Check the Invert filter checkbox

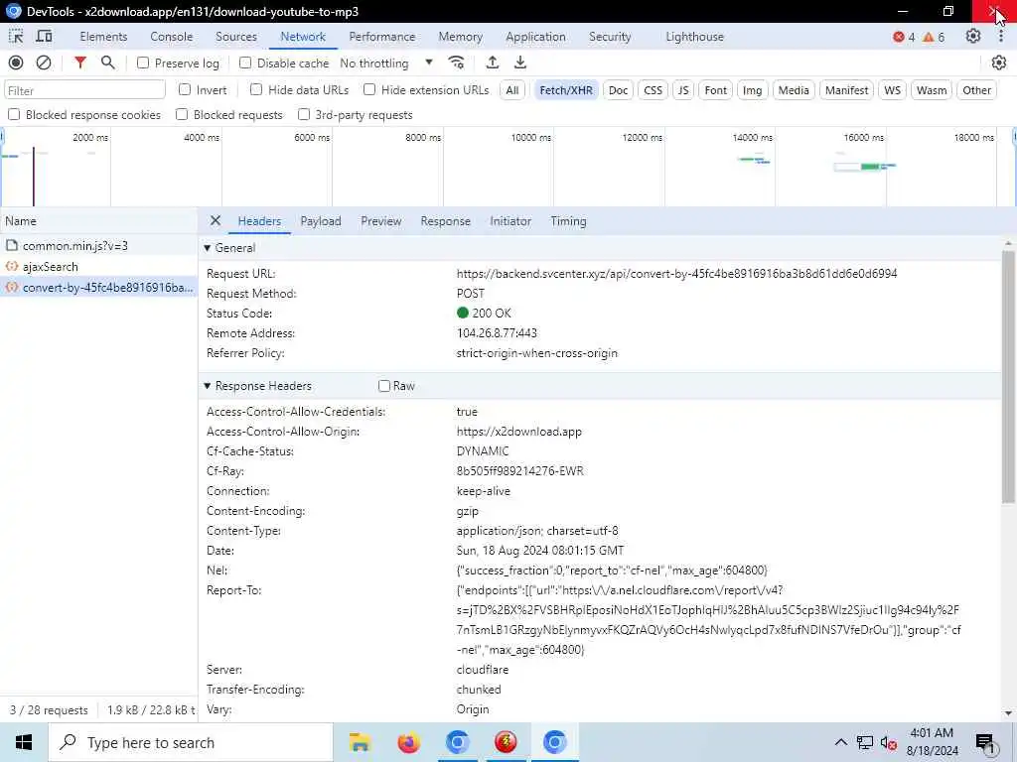[185, 89]
